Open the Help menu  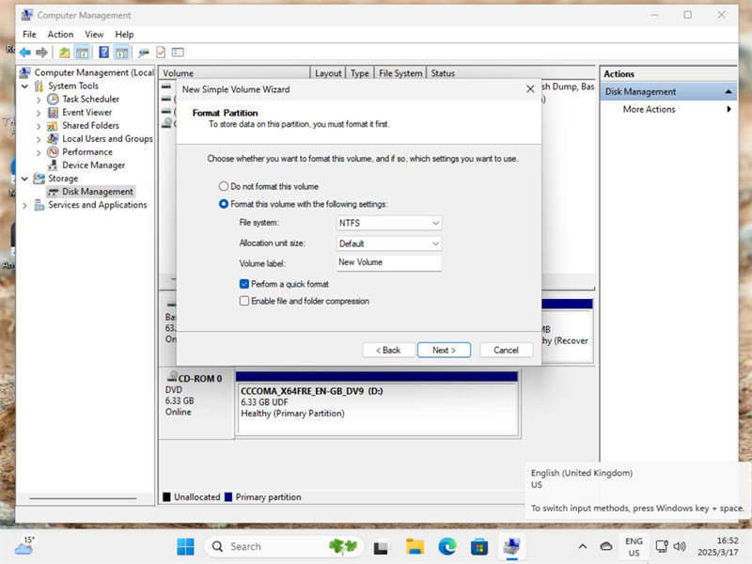point(124,34)
